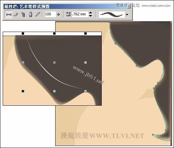The height and width of the screenshot is (148, 174).
Task: Click the top-left black selection handle
Action: point(23,33)
